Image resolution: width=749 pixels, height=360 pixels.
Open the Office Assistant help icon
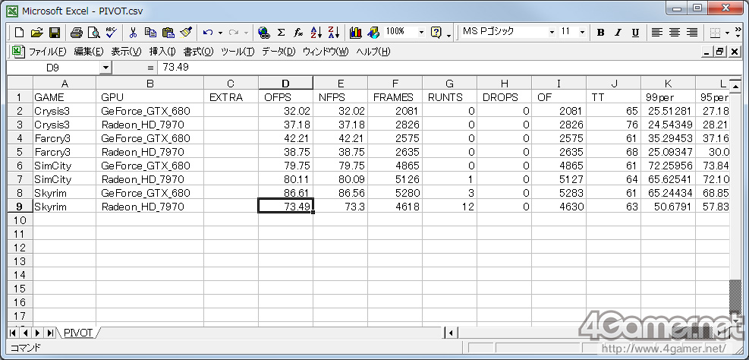point(436,33)
